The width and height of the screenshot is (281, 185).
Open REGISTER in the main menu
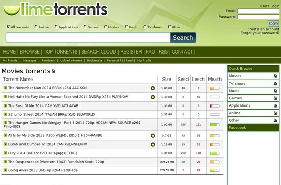(x=131, y=52)
